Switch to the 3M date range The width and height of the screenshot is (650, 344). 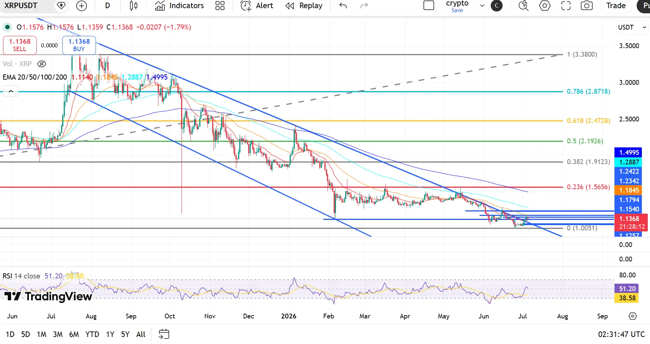[x=58, y=334]
